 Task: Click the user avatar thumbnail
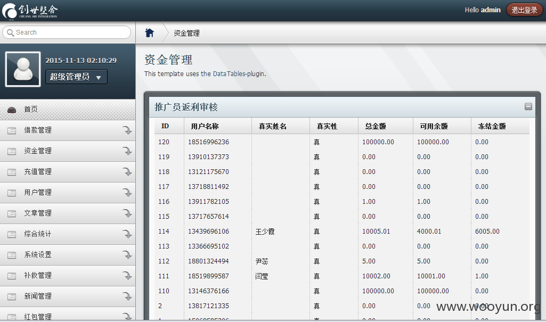(x=23, y=69)
